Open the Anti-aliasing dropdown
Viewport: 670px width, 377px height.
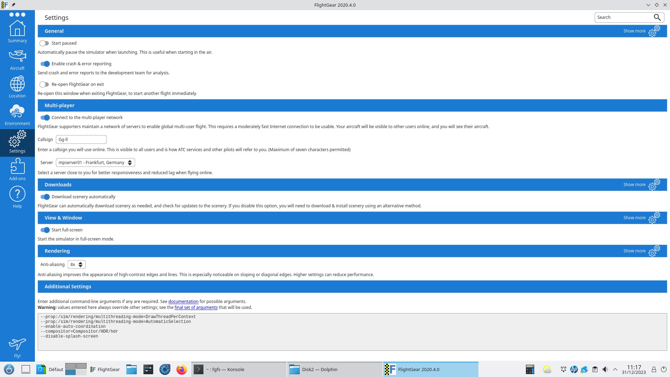(x=76, y=265)
